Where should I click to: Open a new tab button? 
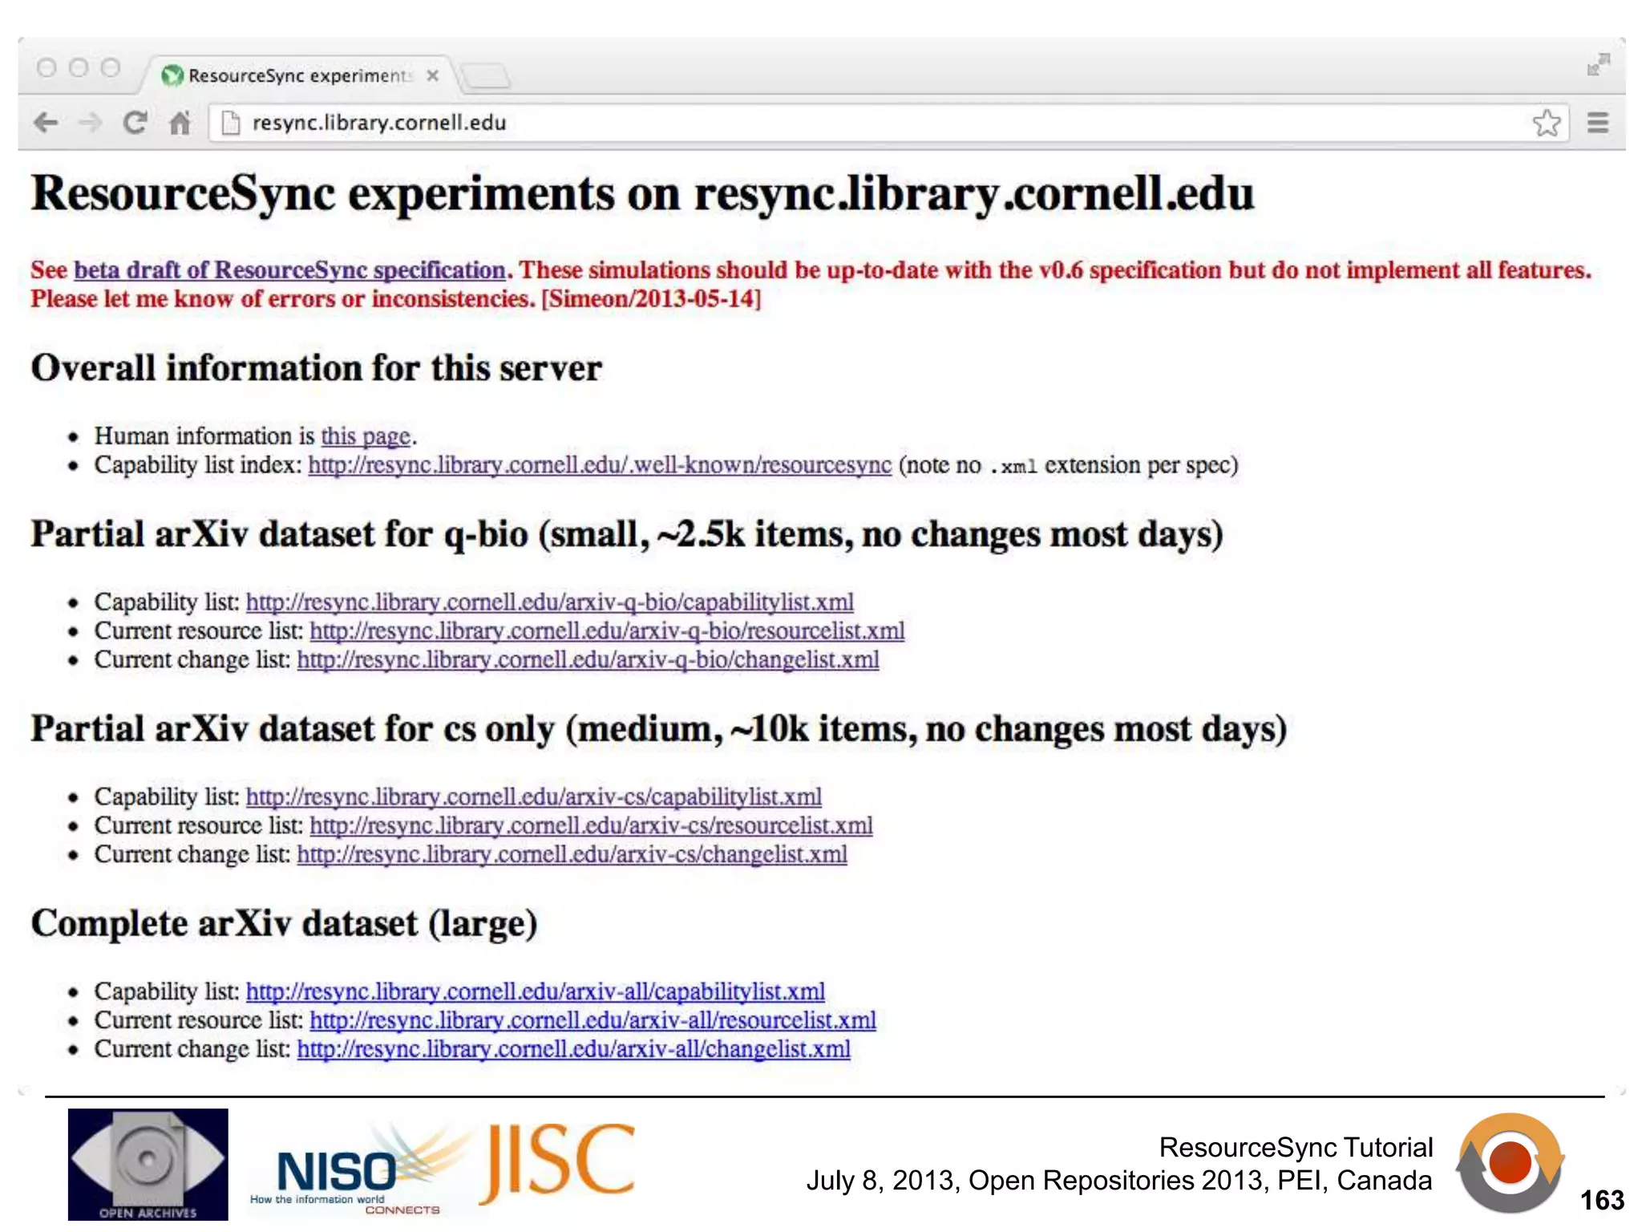tap(486, 77)
